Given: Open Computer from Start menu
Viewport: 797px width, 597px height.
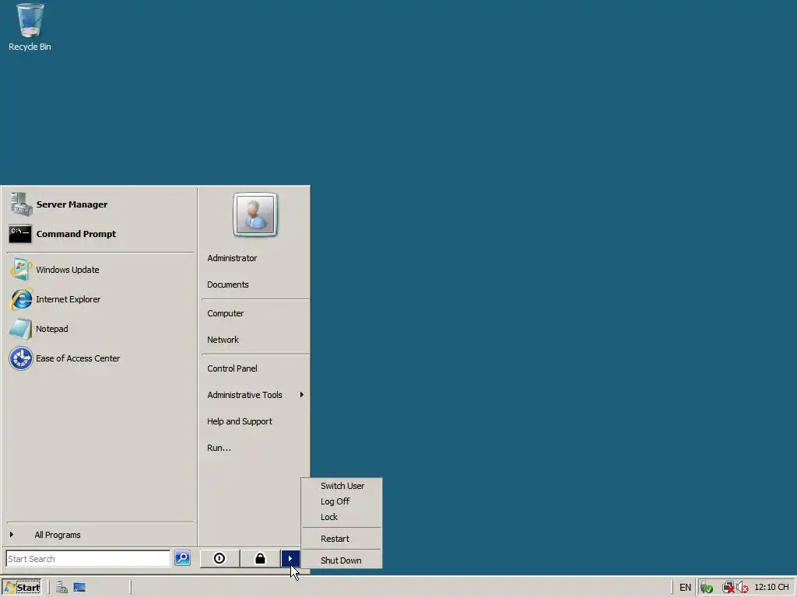Looking at the screenshot, I should [255, 313].
